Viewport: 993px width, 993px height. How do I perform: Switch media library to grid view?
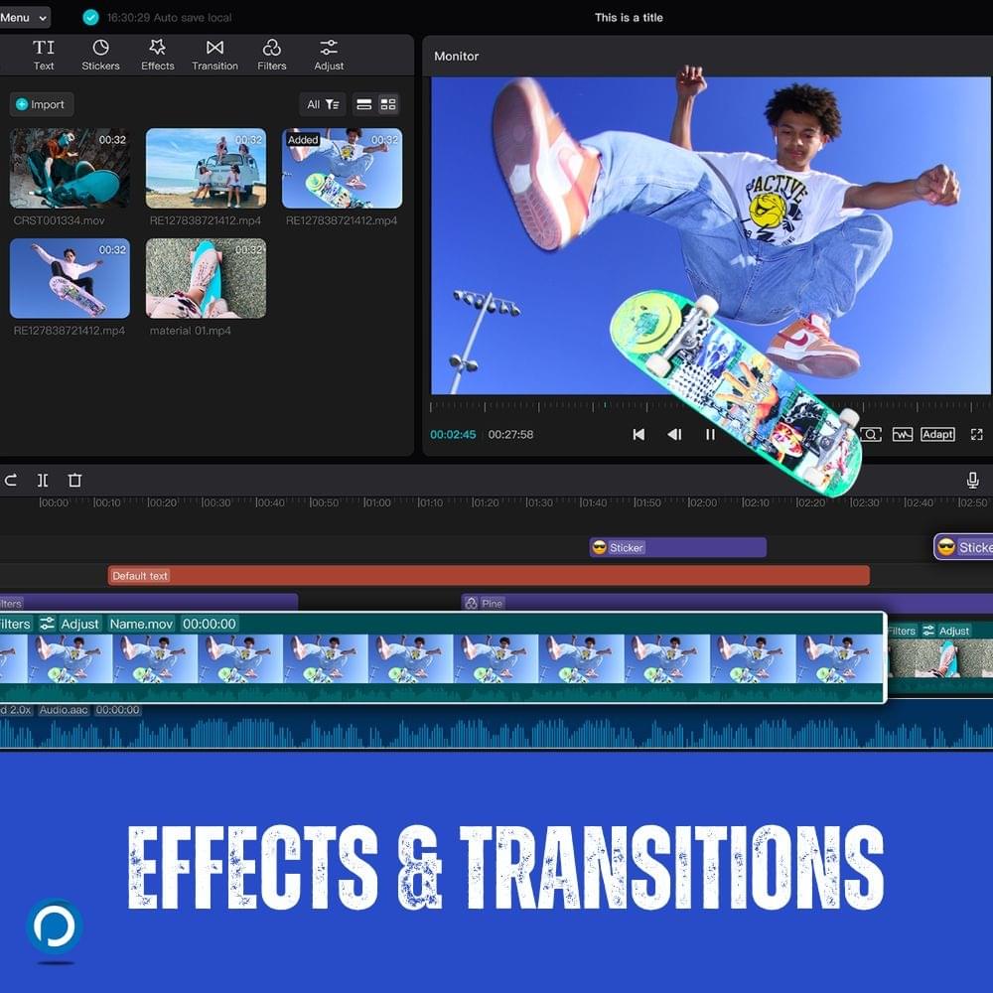[x=388, y=104]
